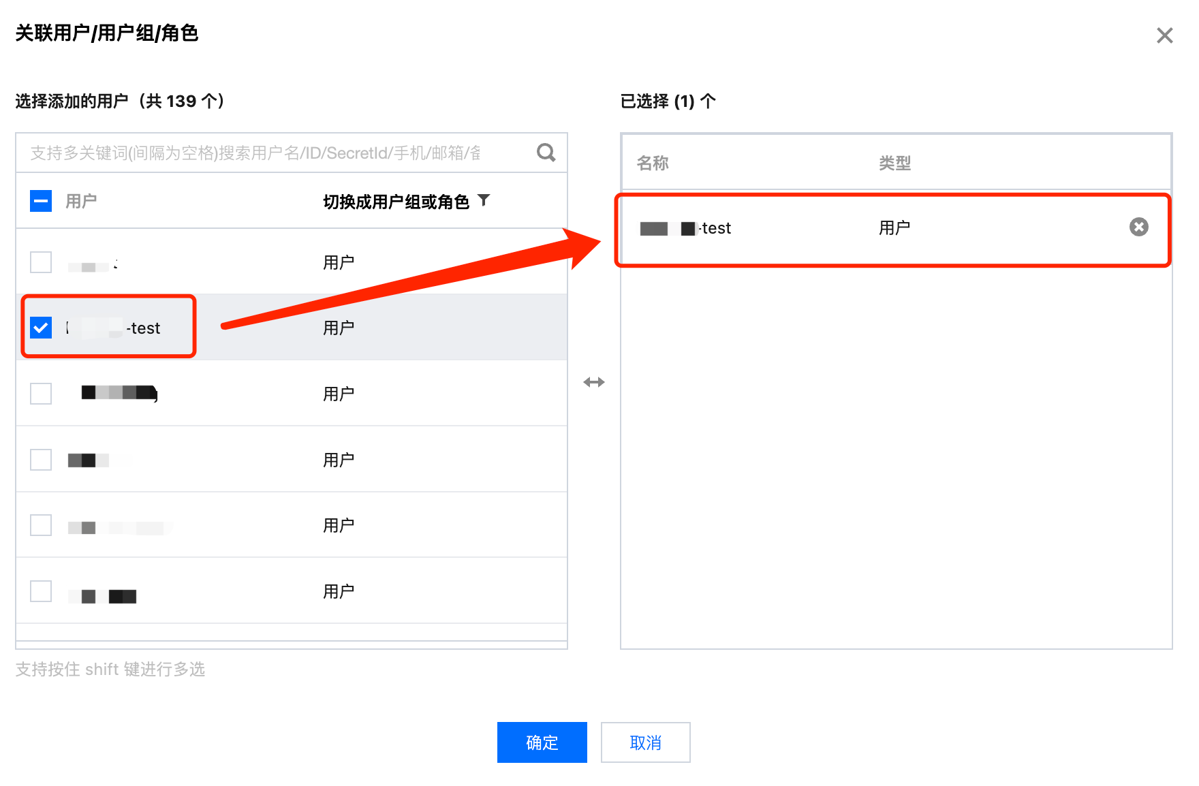The height and width of the screenshot is (786, 1199).
Task: Click the 取消 button
Action: (x=645, y=742)
